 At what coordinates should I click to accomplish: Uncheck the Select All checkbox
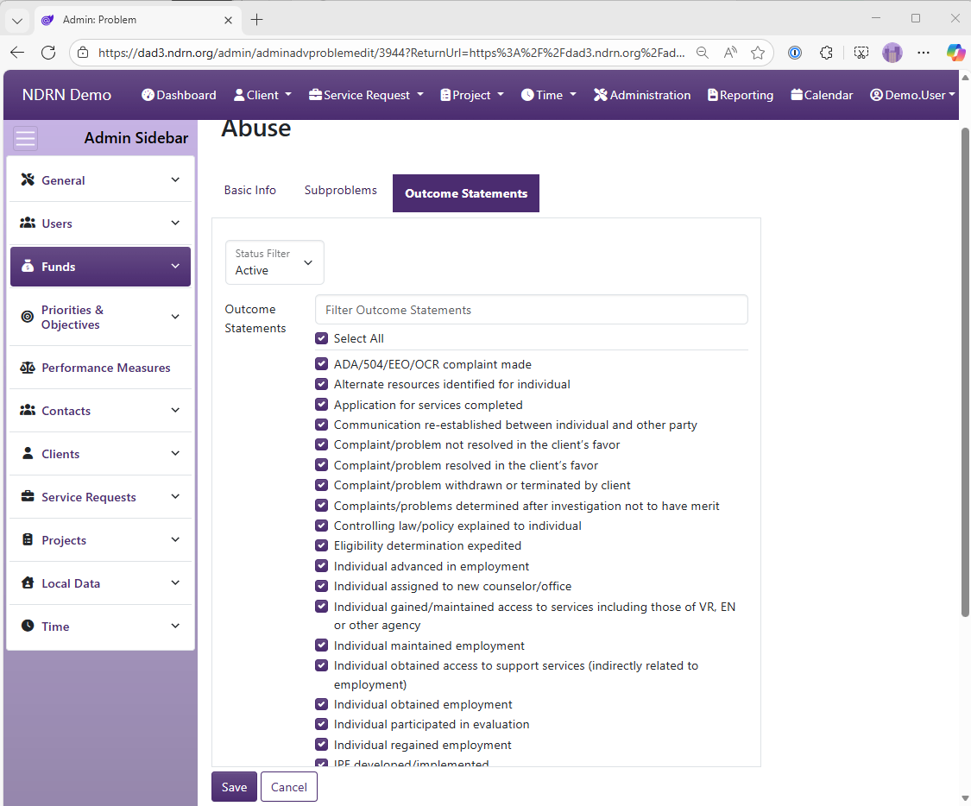coord(321,338)
